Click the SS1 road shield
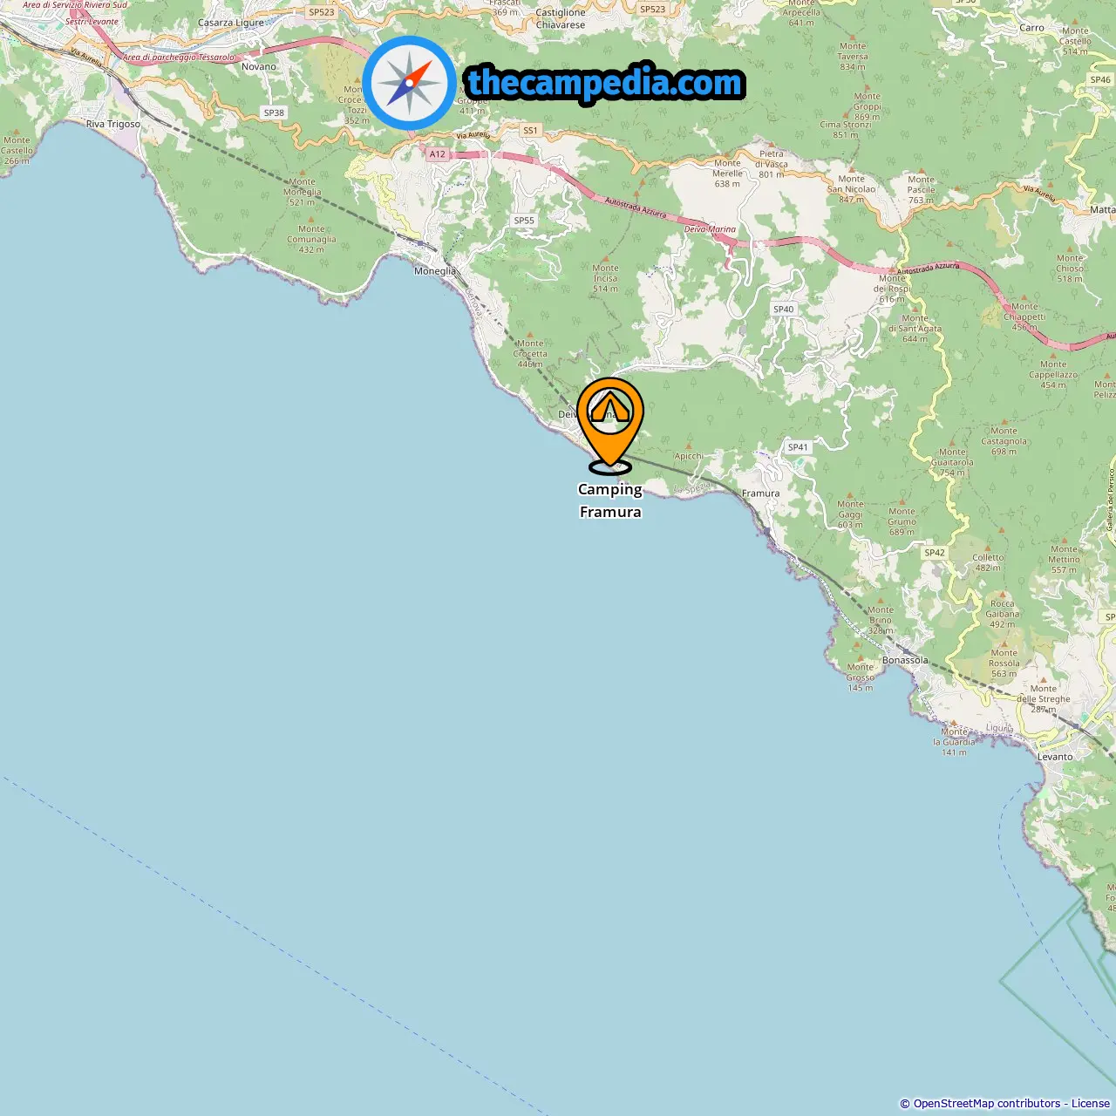 point(530,131)
